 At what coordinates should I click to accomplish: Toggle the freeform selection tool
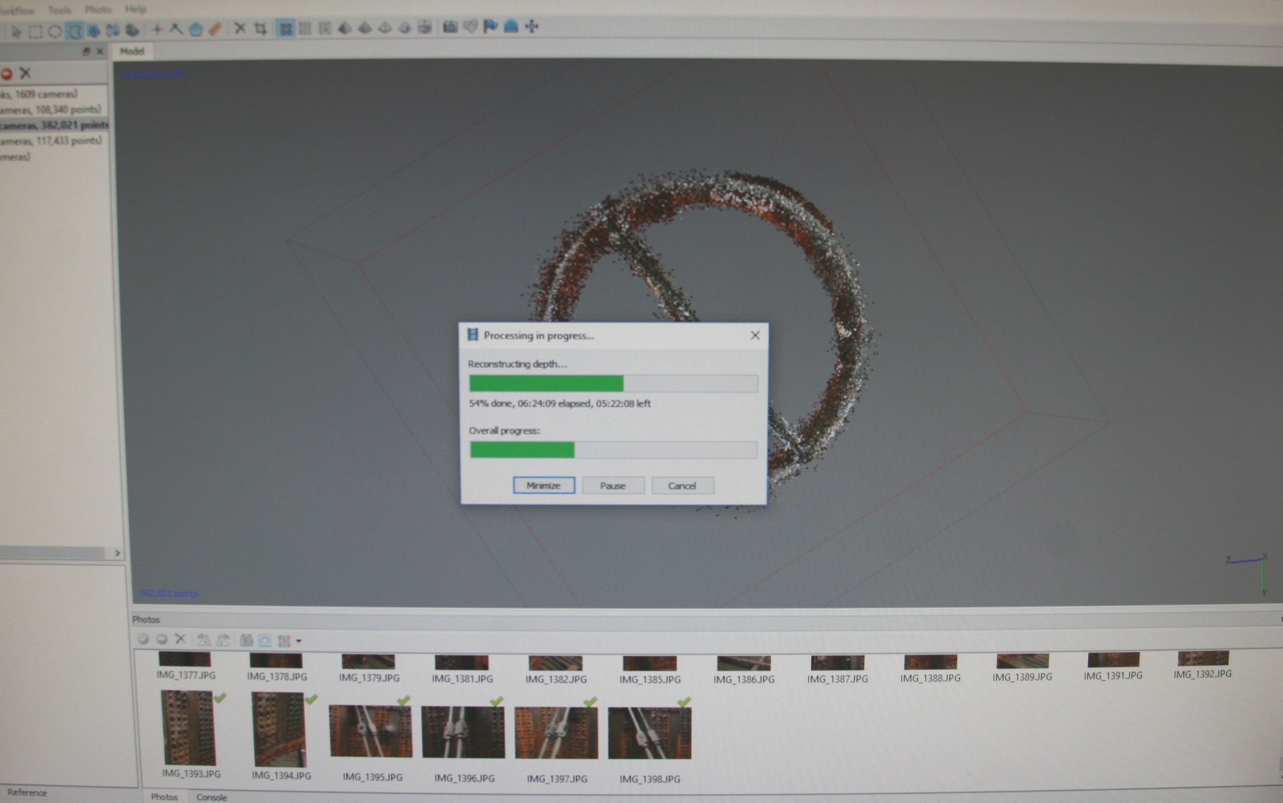click(74, 31)
